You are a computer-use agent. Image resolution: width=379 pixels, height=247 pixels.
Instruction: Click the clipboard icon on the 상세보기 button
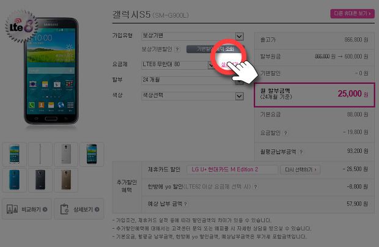[64, 209]
